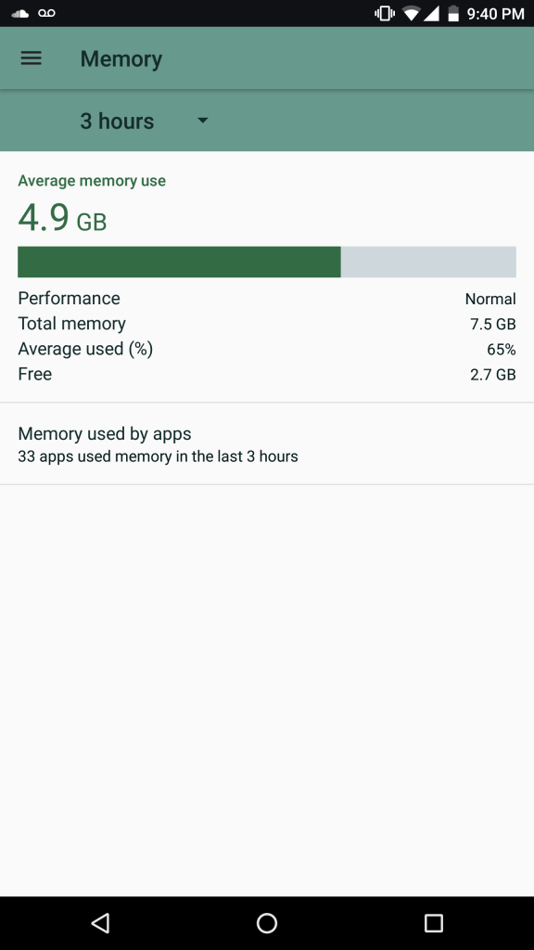534x950 pixels.
Task: Tap the cellular signal icon
Action: point(432,13)
